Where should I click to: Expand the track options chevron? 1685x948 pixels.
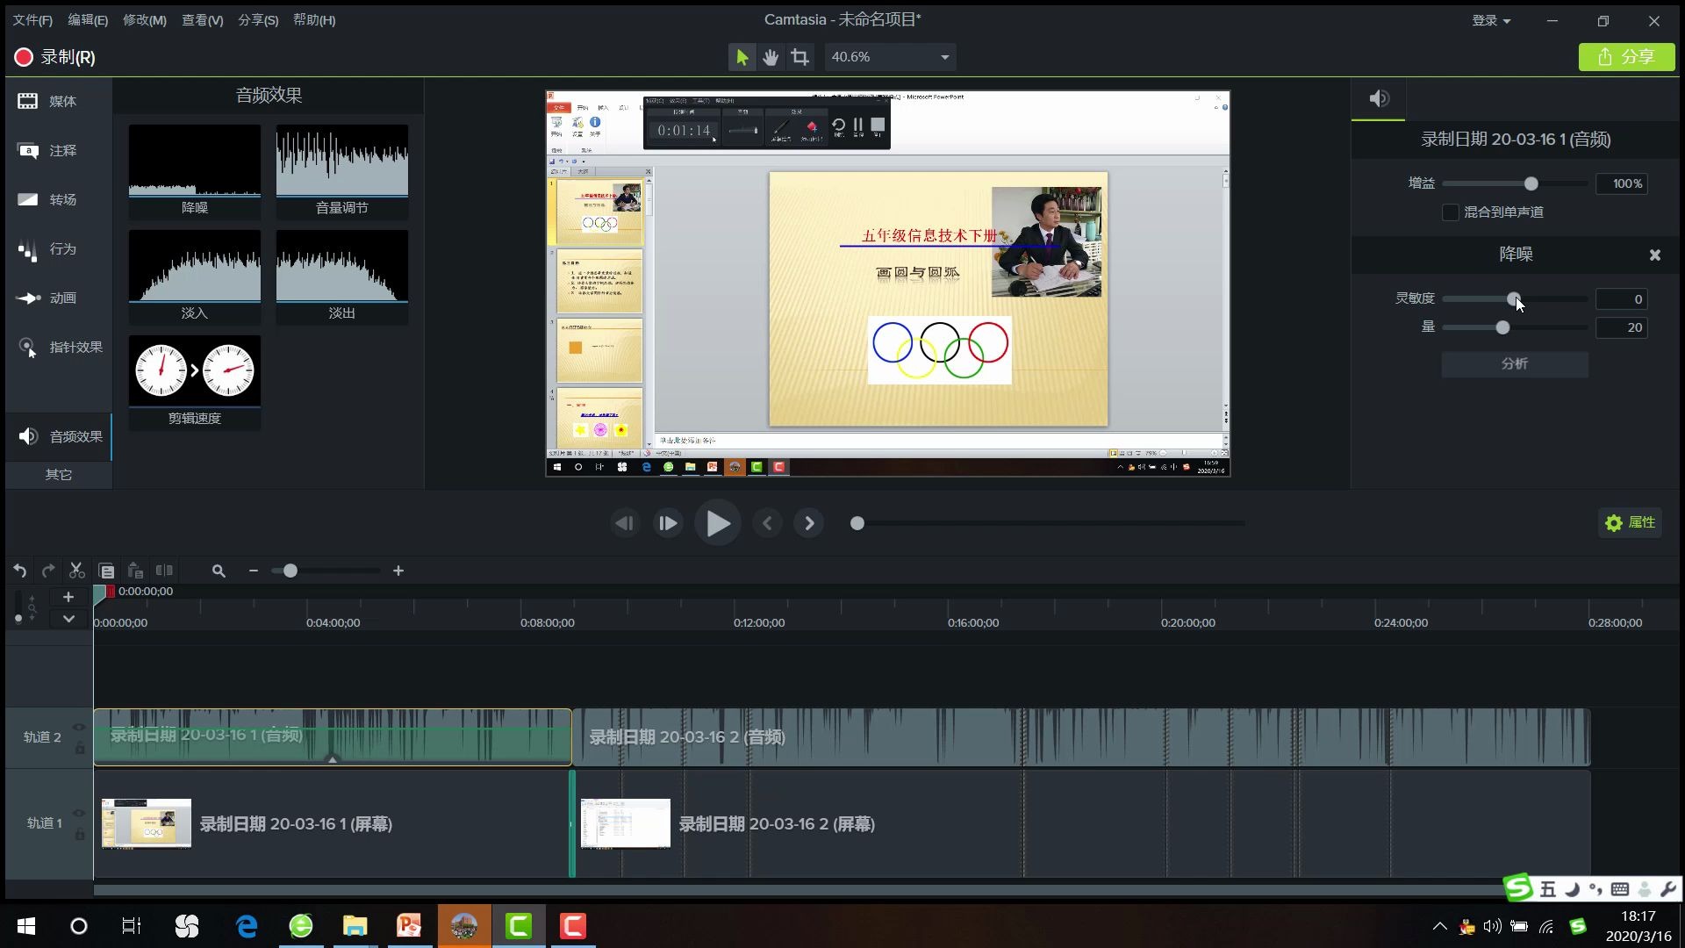68,619
